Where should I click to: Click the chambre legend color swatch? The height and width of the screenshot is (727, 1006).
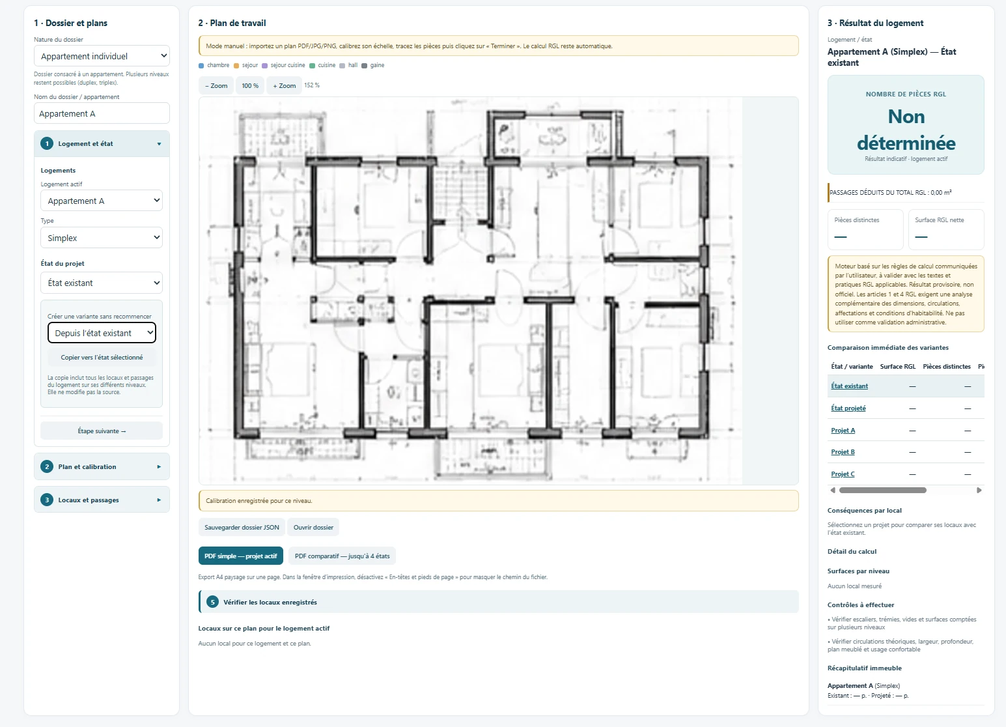click(x=201, y=66)
